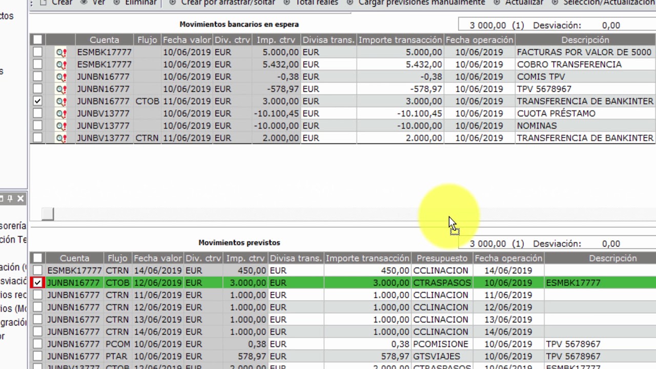Click the upper Desviación value 0,00

(x=611, y=25)
